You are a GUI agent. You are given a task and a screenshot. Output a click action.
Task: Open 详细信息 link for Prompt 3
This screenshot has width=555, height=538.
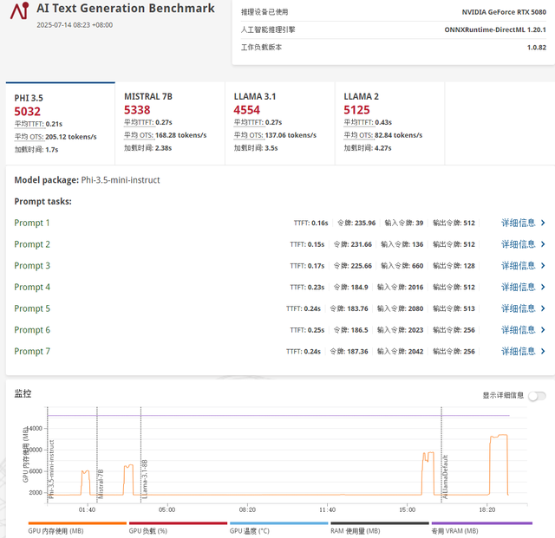tap(523, 266)
